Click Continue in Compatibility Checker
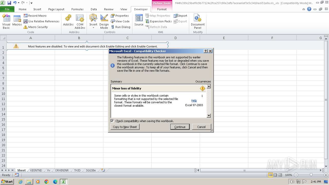Image resolution: width=329 pixels, height=185 pixels. tap(180, 127)
